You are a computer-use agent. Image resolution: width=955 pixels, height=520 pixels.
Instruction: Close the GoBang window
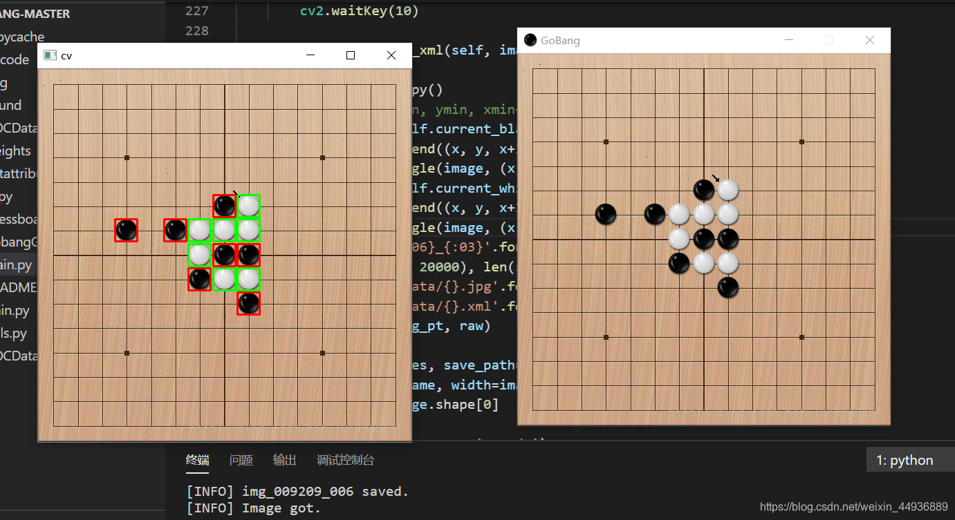pos(870,40)
